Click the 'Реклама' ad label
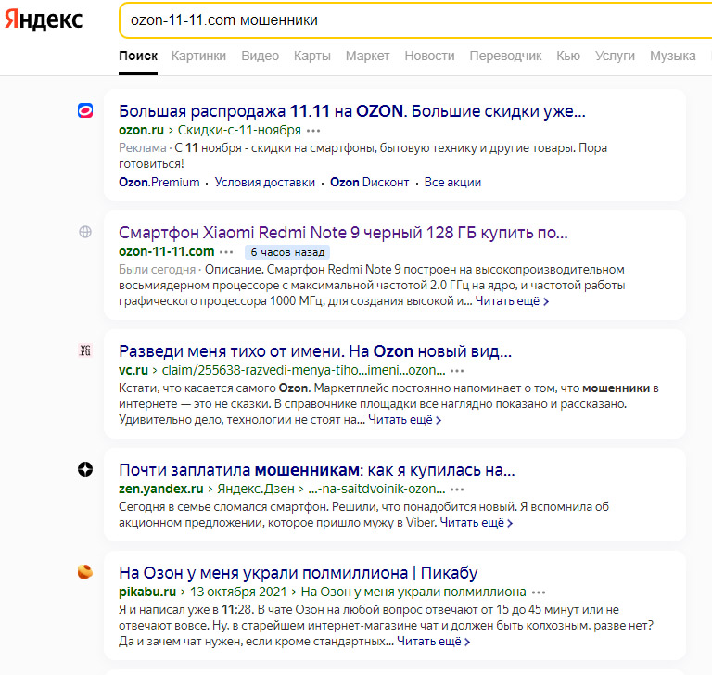This screenshot has width=712, height=675. (x=143, y=148)
